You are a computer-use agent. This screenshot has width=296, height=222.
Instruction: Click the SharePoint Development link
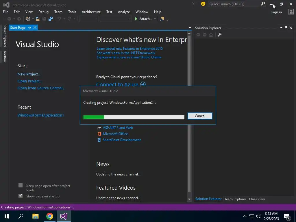[x=122, y=140]
